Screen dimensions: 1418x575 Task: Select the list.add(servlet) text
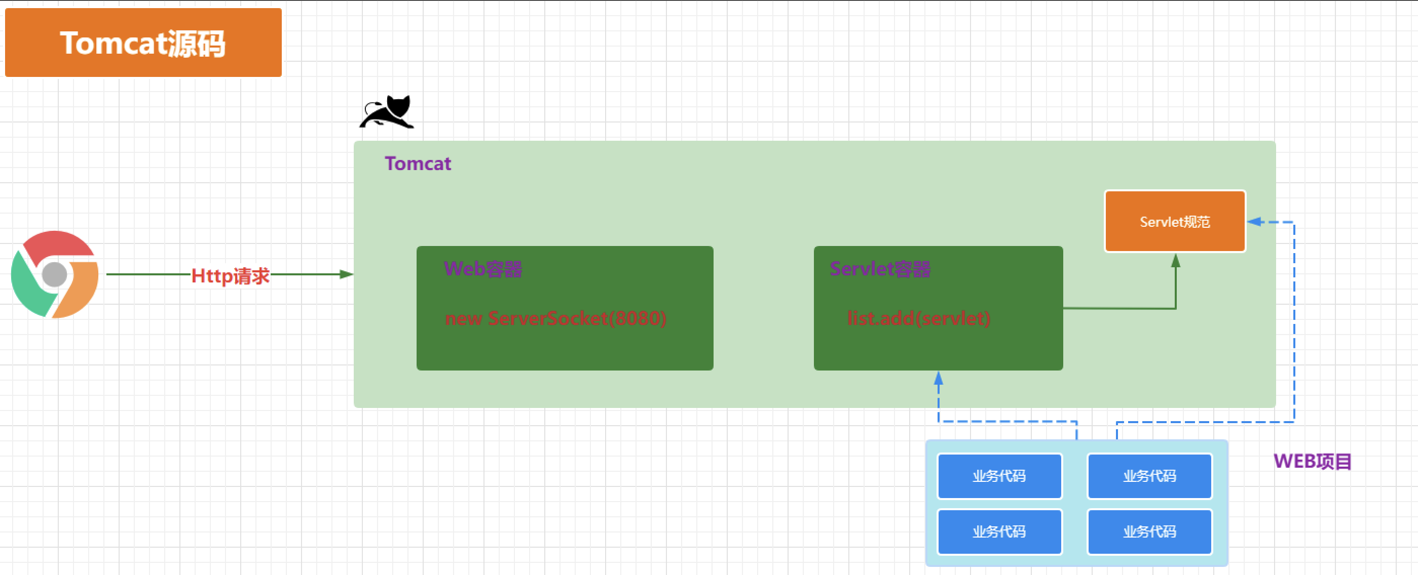(x=918, y=318)
